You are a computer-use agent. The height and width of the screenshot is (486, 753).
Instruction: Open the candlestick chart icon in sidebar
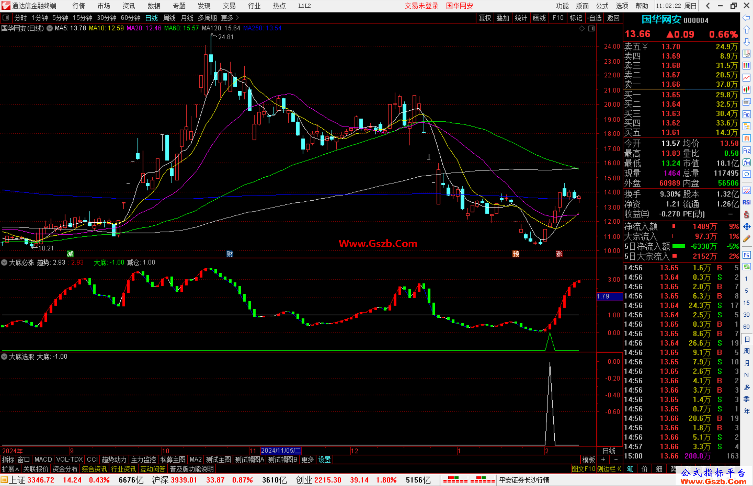tap(746, 90)
